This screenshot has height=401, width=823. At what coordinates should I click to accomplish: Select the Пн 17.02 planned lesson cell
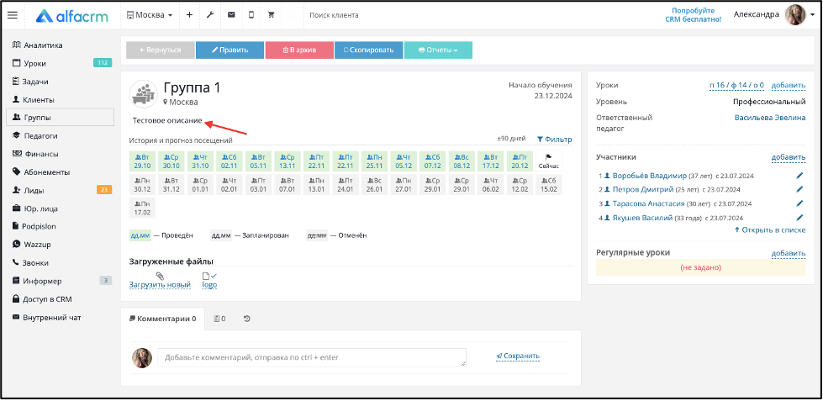tap(142, 208)
